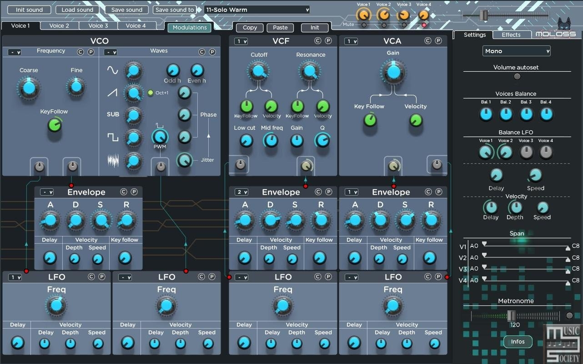Open the VCA Envelope selector showing 1
The image size is (583, 364).
(x=351, y=192)
